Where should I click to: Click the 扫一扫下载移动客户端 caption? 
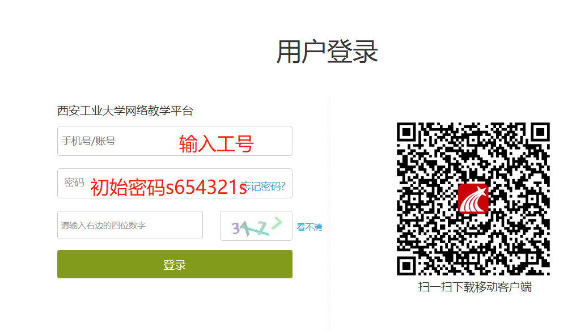coord(475,287)
